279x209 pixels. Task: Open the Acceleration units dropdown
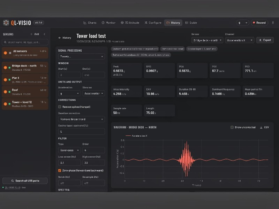(x=69, y=93)
